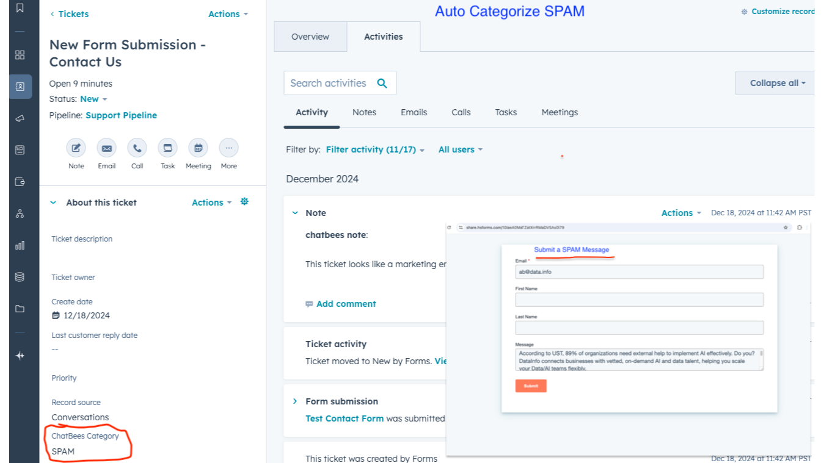Expand the Form submission activity
The image size is (824, 463).
[295, 401]
